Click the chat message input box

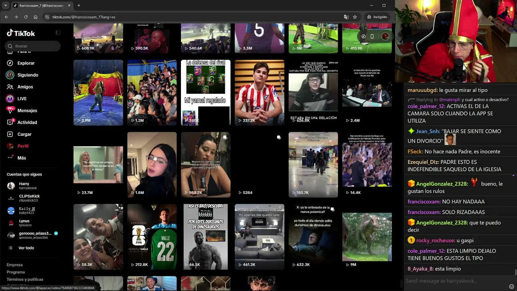click(456, 281)
